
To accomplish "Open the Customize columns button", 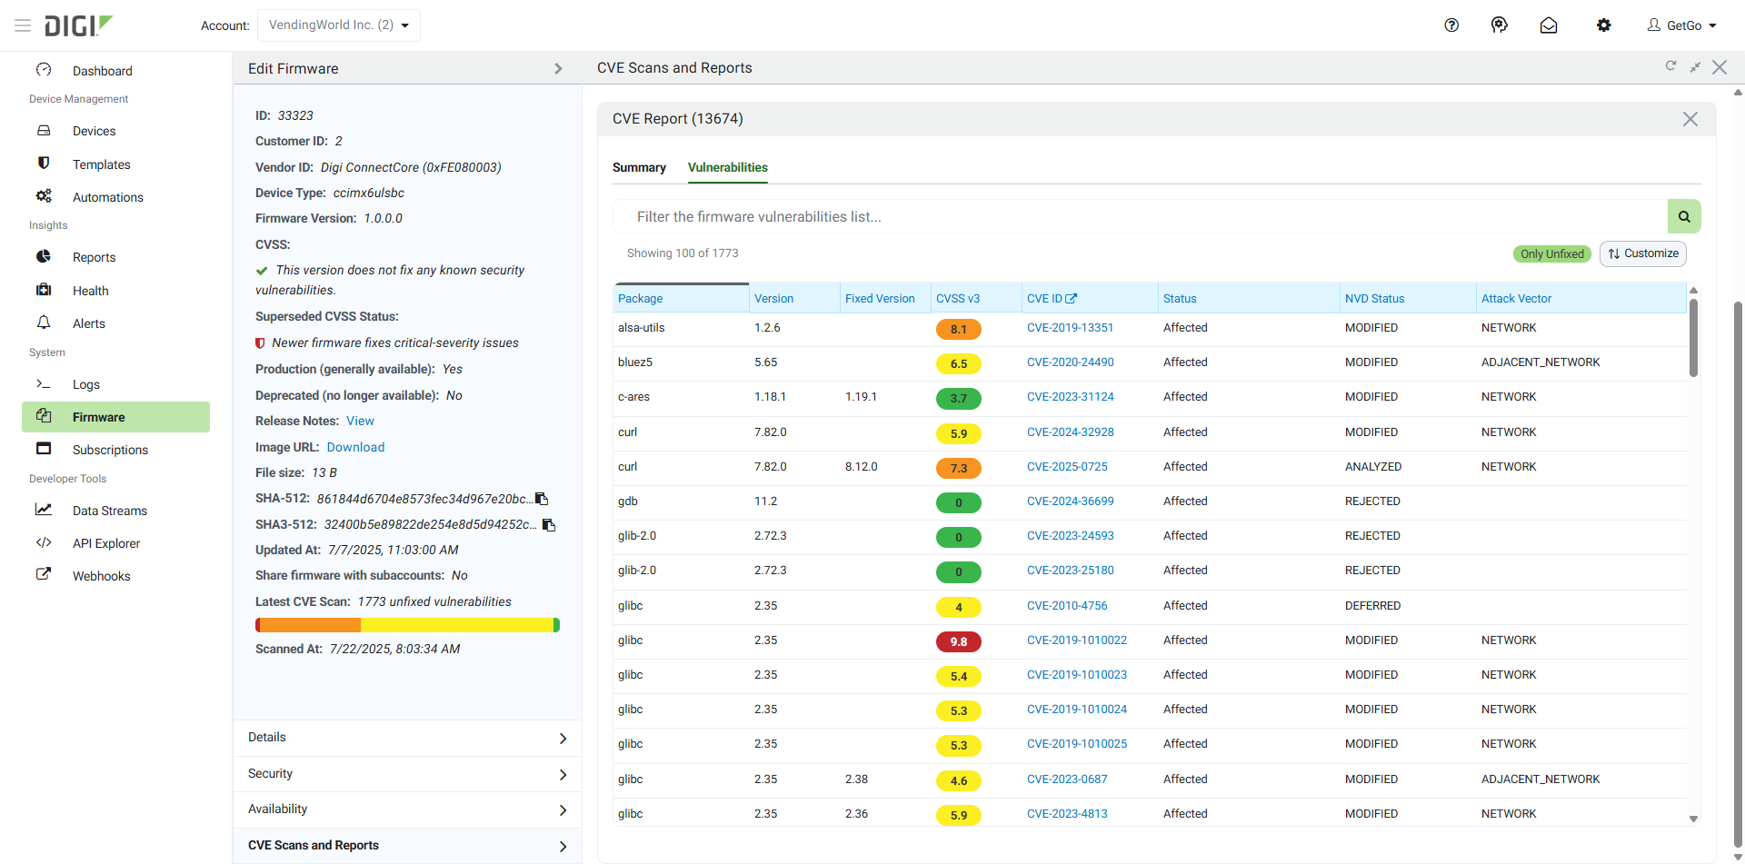I will (1643, 254).
